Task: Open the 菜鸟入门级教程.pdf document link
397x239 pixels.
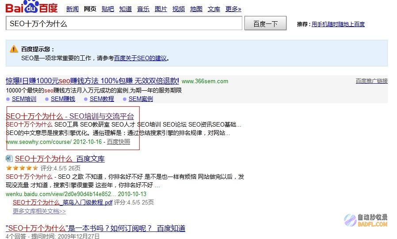Action: coord(62,203)
